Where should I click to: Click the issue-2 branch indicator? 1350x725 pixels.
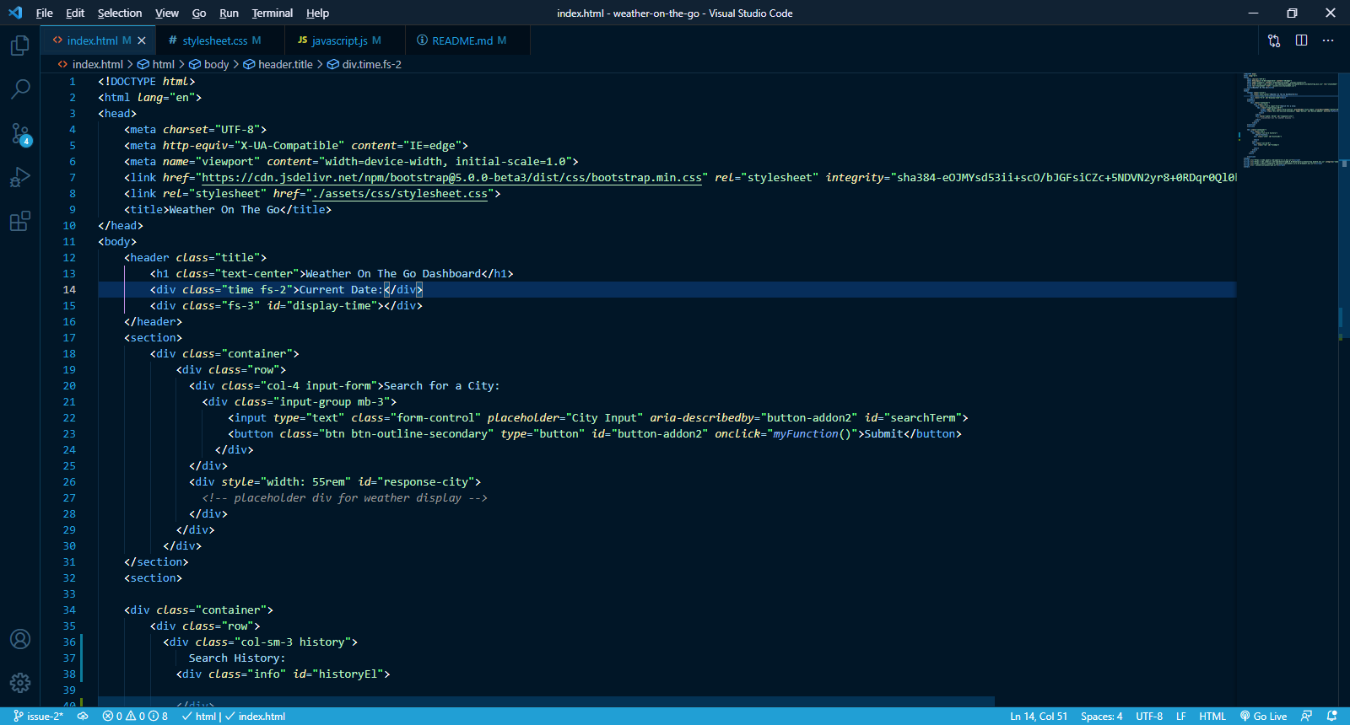[39, 717]
